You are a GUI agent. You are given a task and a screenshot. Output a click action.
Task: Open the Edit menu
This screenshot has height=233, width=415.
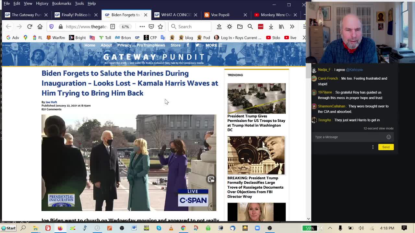pyautogui.click(x=17, y=3)
